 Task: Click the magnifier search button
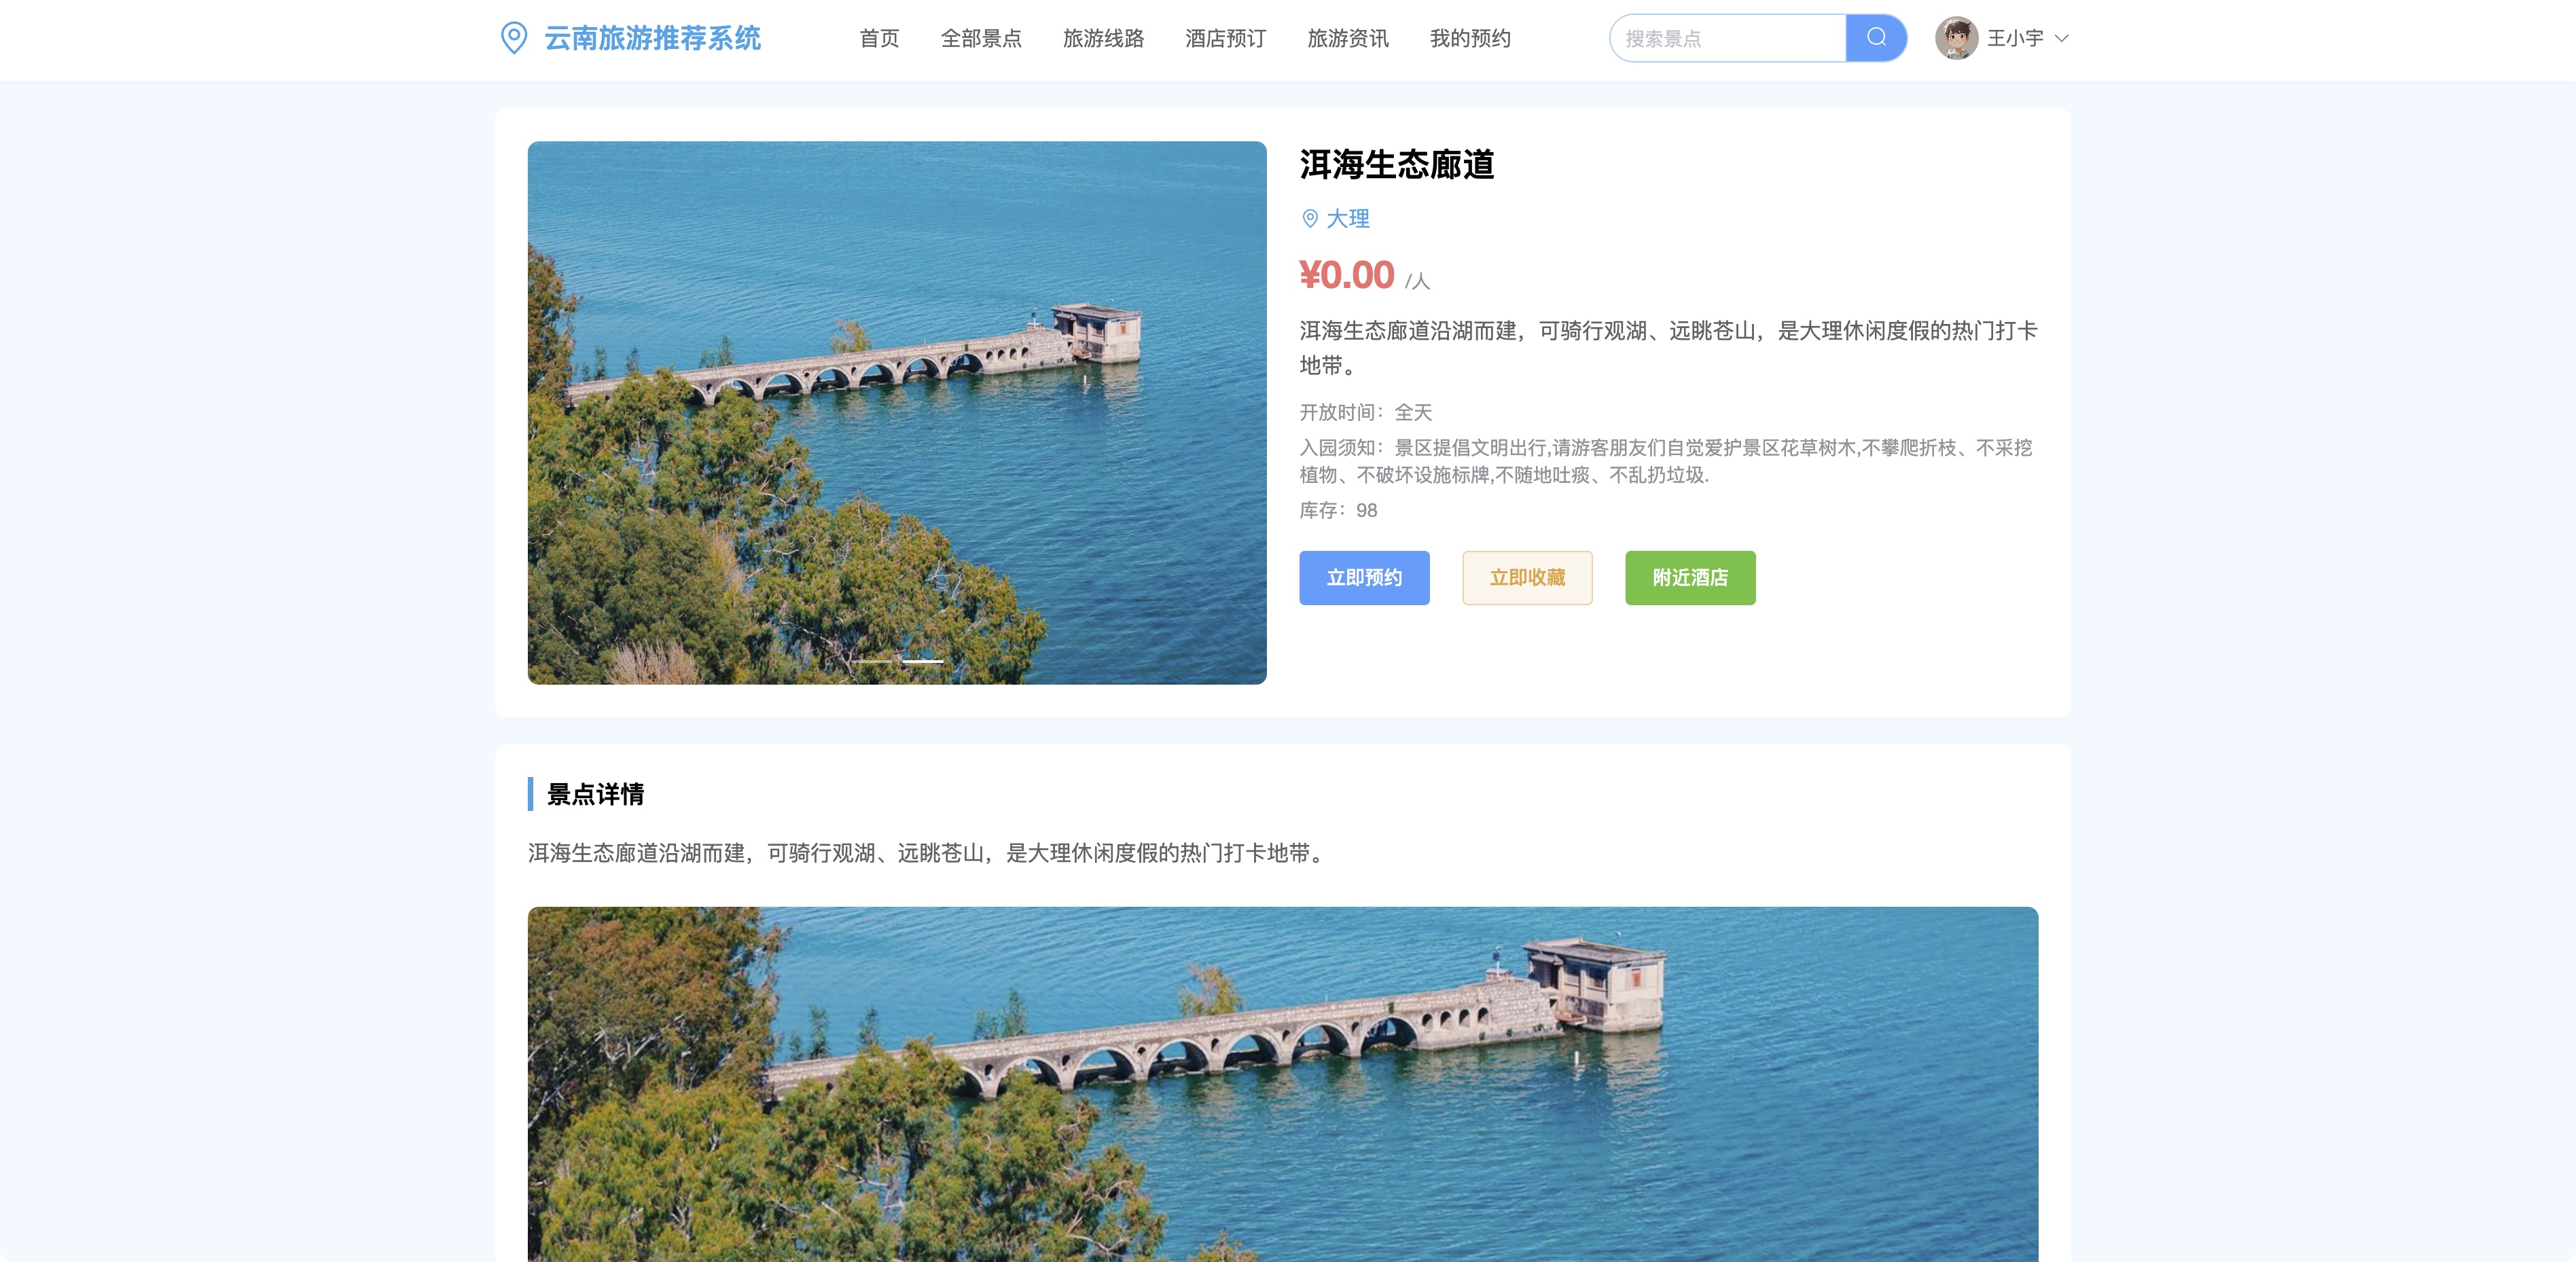point(1876,38)
